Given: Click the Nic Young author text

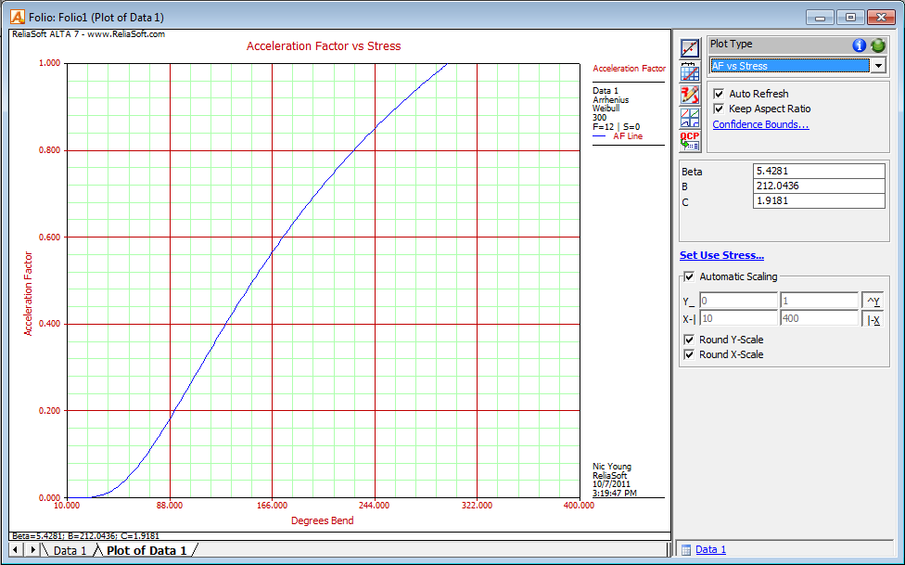Looking at the screenshot, I should pyautogui.click(x=612, y=467).
